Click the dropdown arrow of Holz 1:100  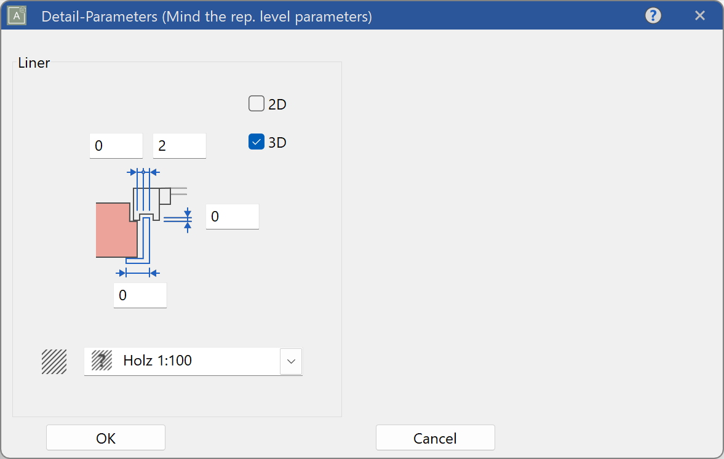point(291,361)
